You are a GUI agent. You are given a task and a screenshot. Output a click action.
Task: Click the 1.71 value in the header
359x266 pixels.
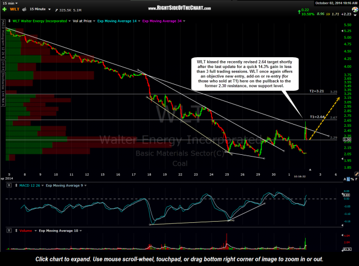click(335, 14)
